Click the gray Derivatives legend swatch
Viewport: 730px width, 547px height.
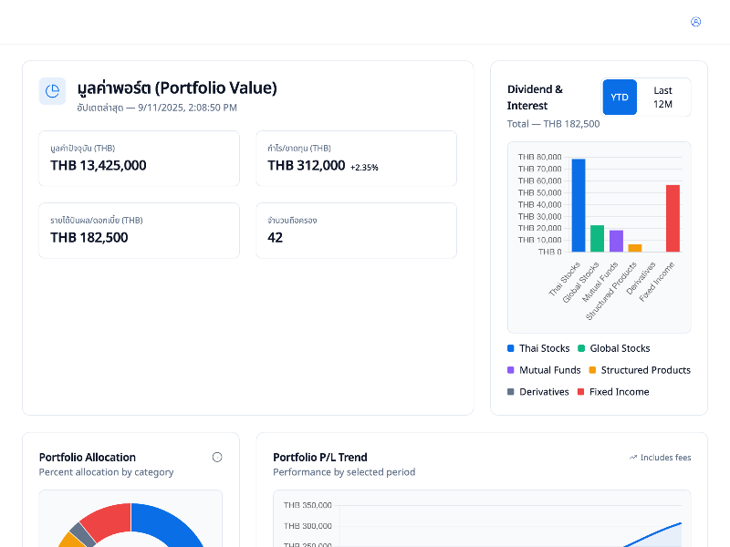pos(511,392)
